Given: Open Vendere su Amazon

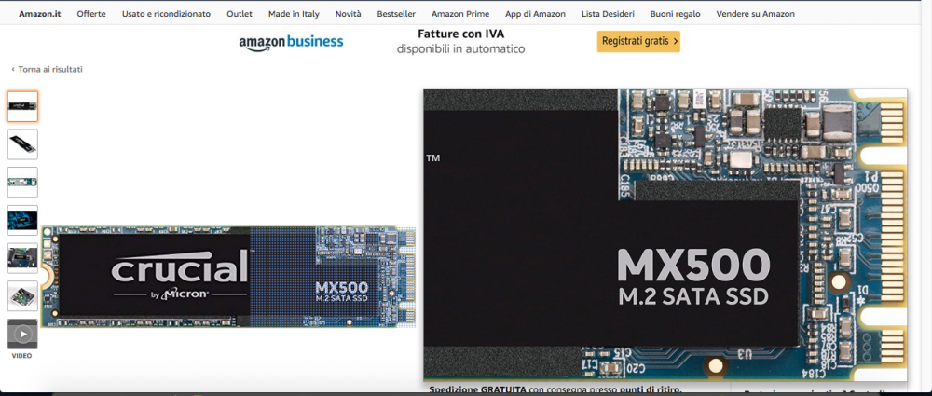Looking at the screenshot, I should click(755, 14).
